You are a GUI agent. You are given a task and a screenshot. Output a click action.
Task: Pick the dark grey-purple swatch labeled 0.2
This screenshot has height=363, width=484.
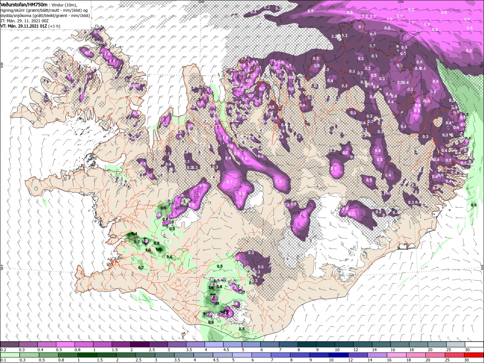(9, 344)
